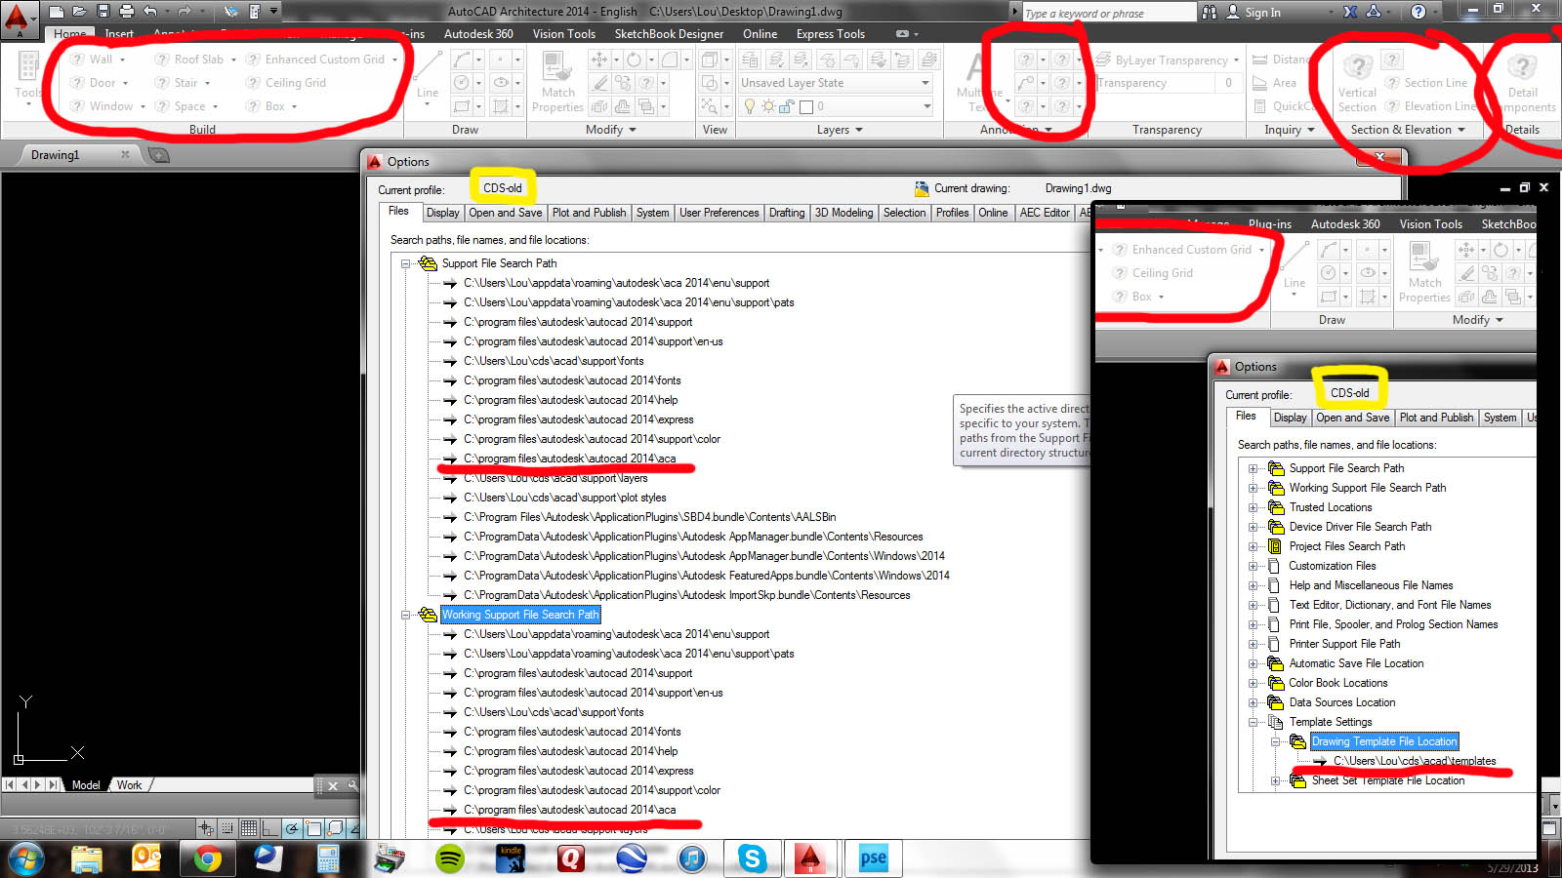
Task: Click the Windows Start orb
Action: click(26, 859)
